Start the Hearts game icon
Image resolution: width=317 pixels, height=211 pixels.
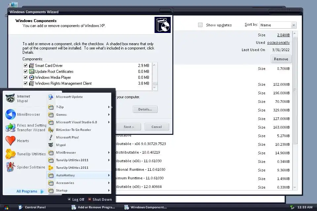pyautogui.click(x=10, y=141)
